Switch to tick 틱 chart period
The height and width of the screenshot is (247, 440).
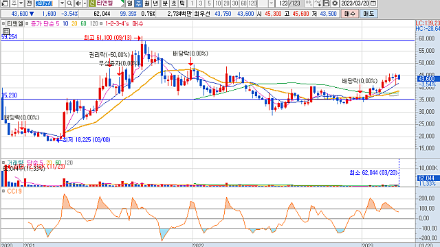182,3
